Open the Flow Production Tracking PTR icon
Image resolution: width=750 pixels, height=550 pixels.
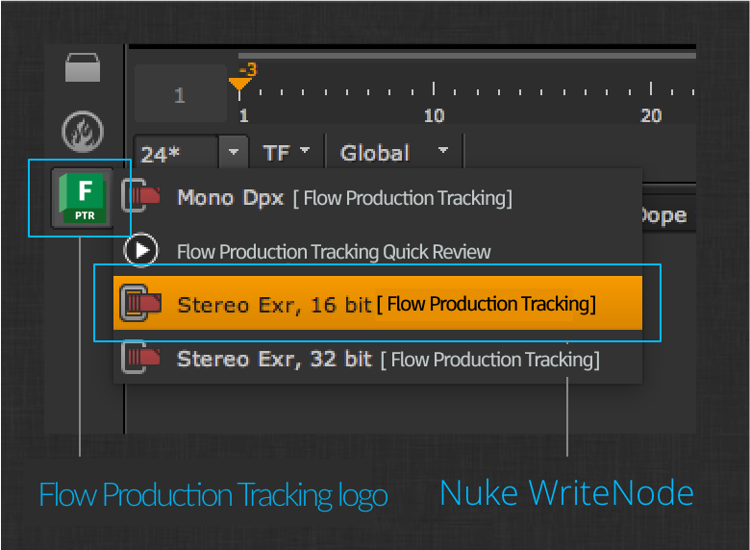coord(83,198)
